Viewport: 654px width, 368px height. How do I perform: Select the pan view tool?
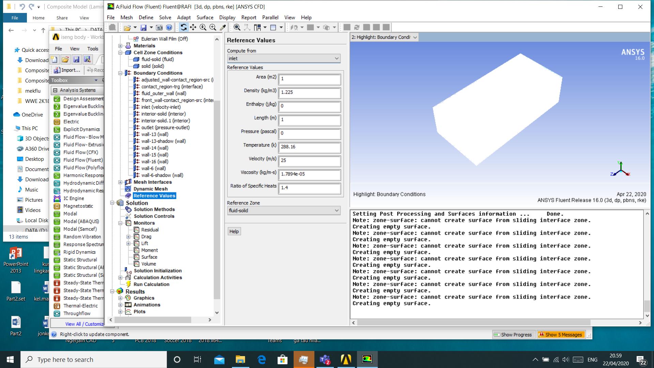pyautogui.click(x=193, y=27)
